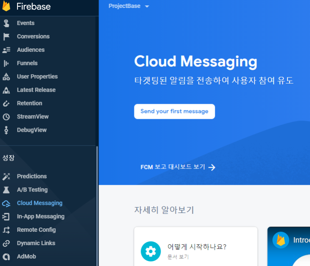Open the FCM 보고 대시보드 보기 link
The height and width of the screenshot is (266, 310).
[x=178, y=167]
